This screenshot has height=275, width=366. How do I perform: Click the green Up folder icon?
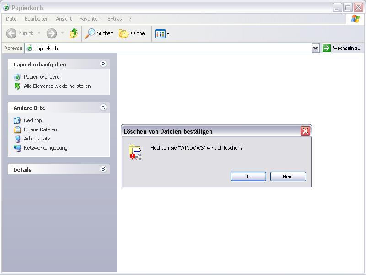pyautogui.click(x=74, y=33)
